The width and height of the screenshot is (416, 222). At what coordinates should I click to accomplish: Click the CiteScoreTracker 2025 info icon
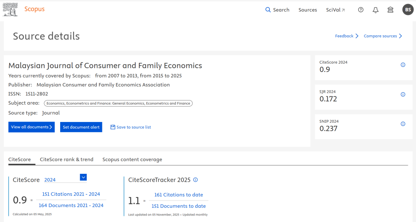(195, 179)
